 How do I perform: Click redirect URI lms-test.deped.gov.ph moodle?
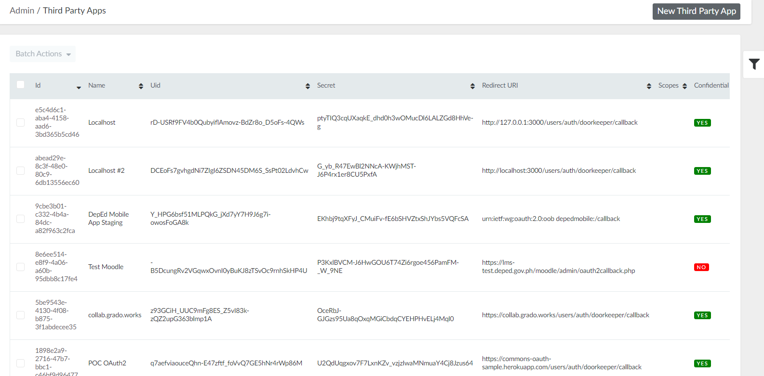558,267
